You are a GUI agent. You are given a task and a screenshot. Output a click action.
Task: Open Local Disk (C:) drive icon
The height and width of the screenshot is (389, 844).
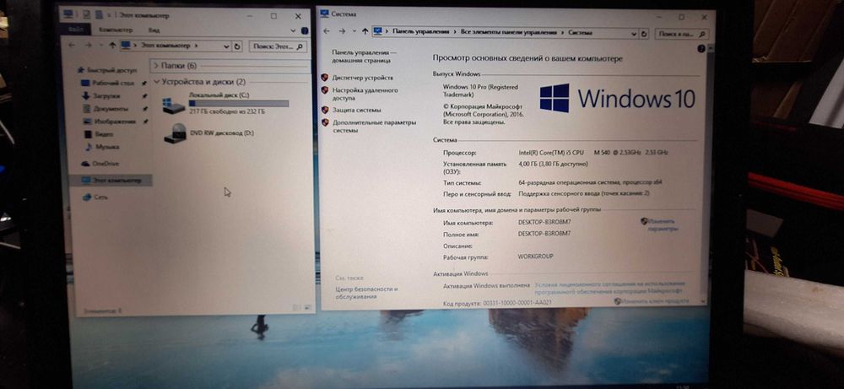[174, 105]
